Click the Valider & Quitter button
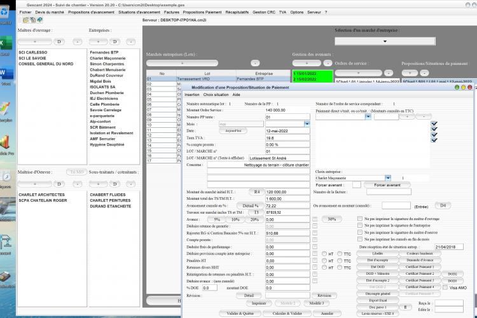This screenshot has height=318, width=477. 240,313
